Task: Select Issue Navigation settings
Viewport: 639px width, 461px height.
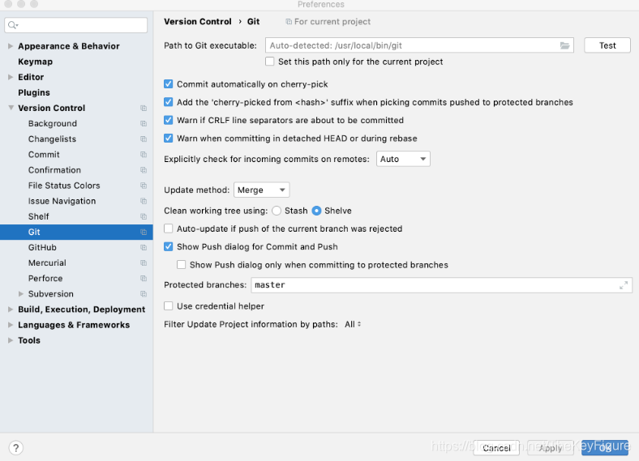Action: click(x=62, y=201)
